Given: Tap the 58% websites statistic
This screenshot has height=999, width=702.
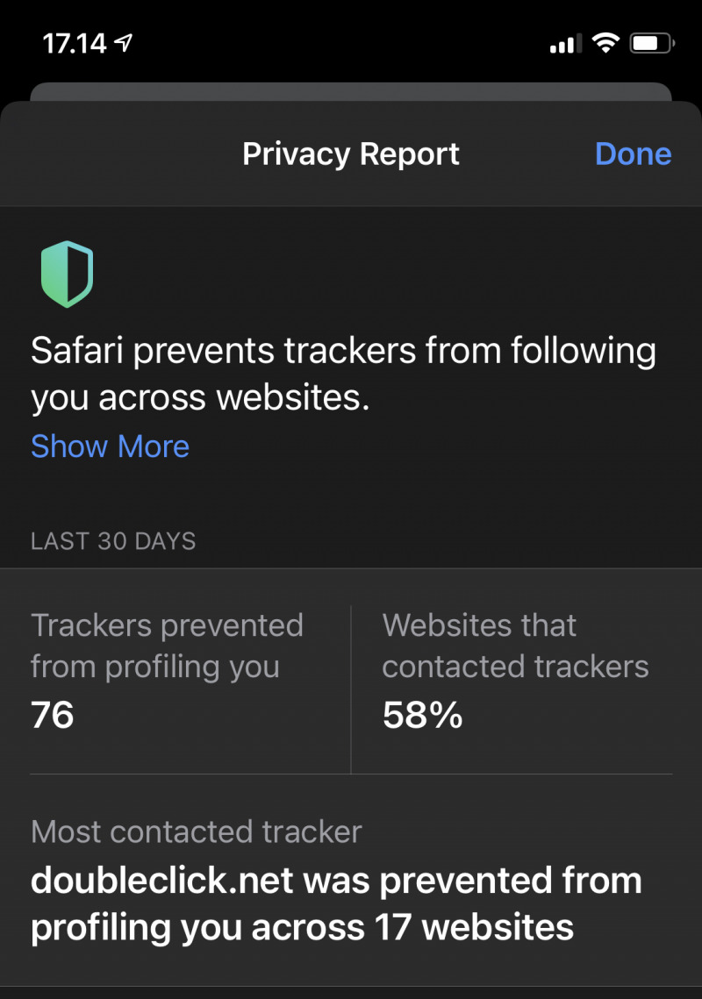Looking at the screenshot, I should pos(422,716).
